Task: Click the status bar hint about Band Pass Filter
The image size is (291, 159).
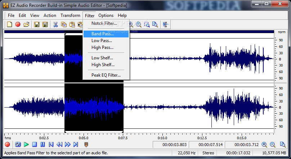Action: tap(56, 153)
